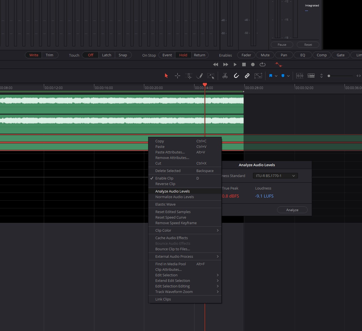Set Touch mode to Snap
Screen dimensions: 362x331
(x=123, y=55)
